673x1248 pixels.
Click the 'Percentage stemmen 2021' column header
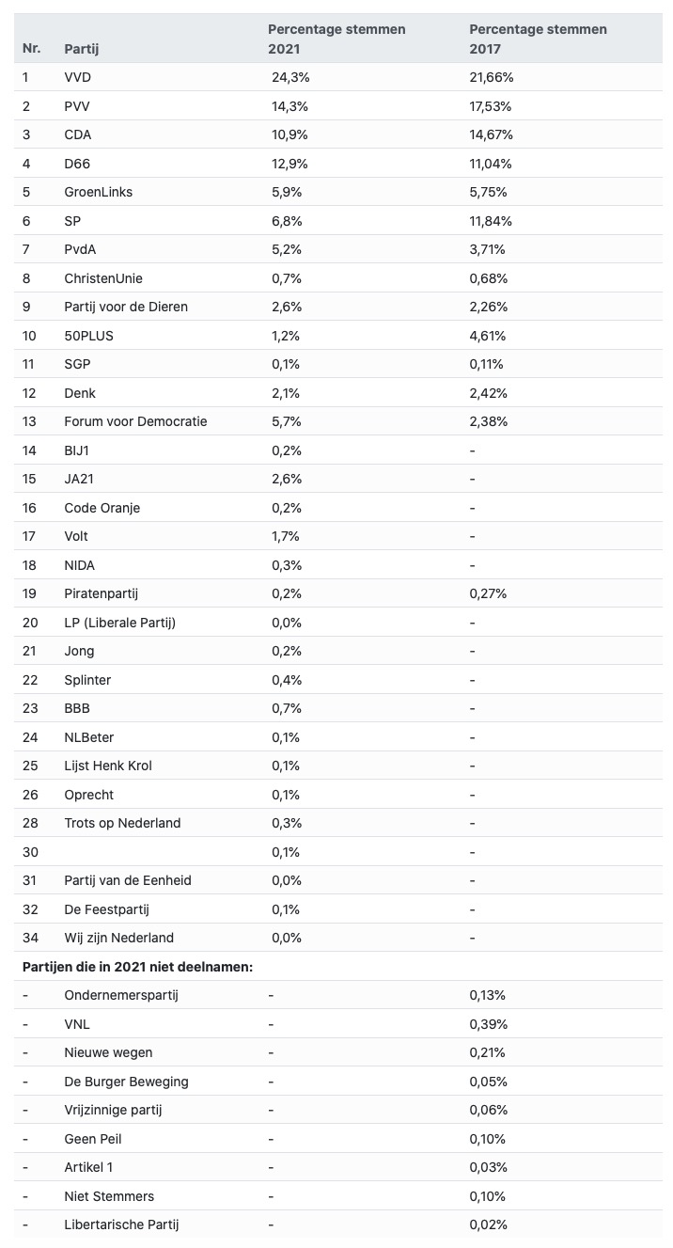(336, 39)
